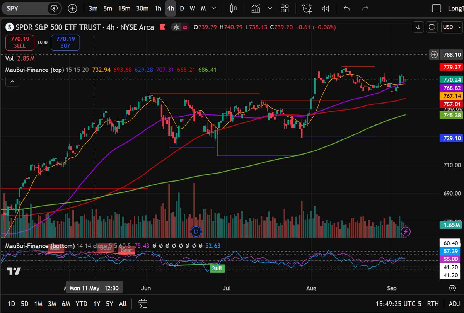Click the snowflake status icon in legend
464x313 pixels.
(x=176, y=27)
